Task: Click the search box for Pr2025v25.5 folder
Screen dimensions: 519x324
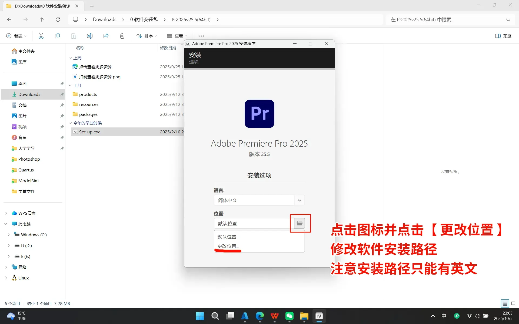Action: 446,19
